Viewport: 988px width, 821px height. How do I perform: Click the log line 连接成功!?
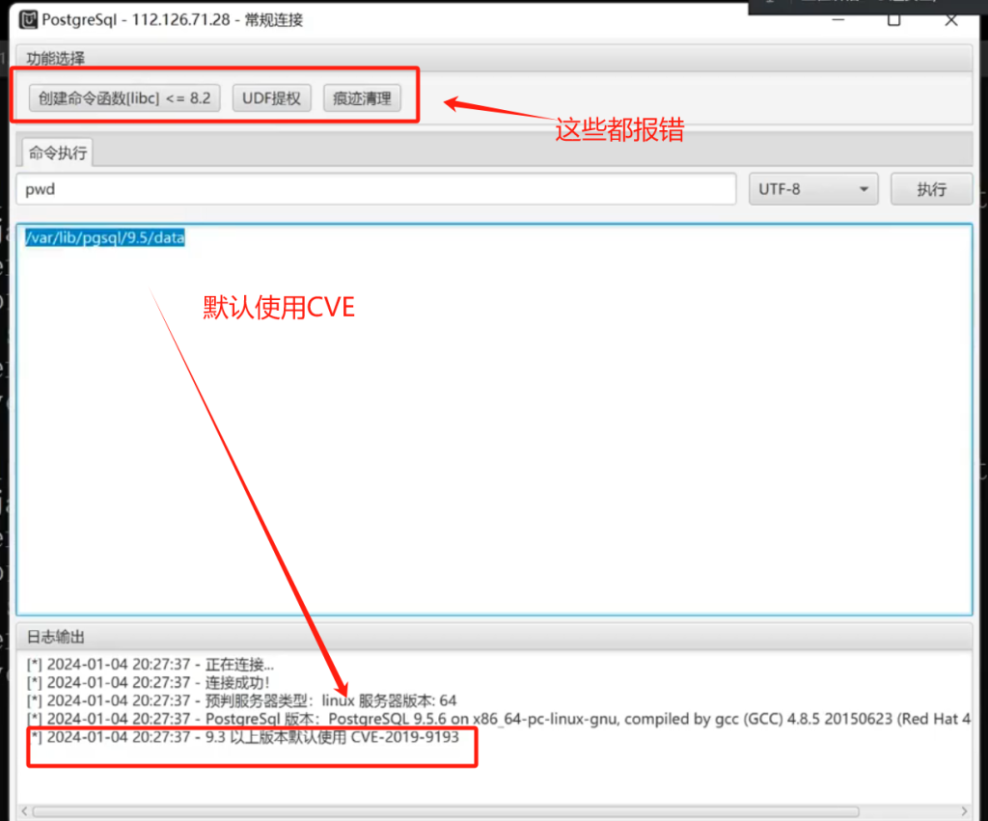point(148,682)
